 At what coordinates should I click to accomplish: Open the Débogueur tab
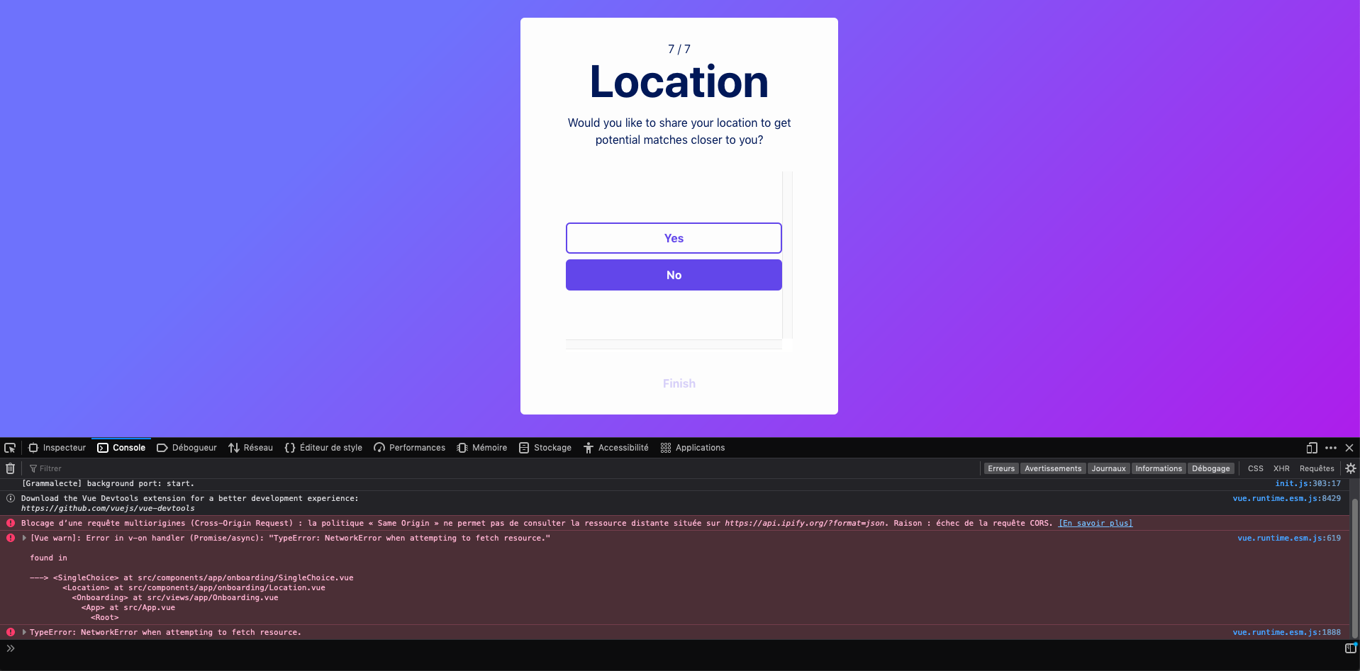[186, 448]
